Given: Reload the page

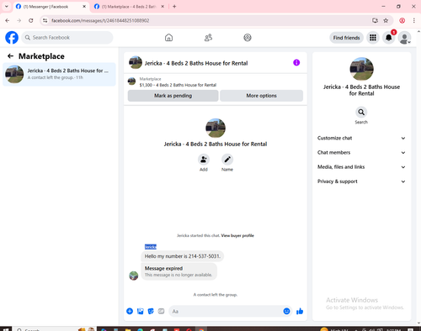Looking at the screenshot, I should point(31,20).
